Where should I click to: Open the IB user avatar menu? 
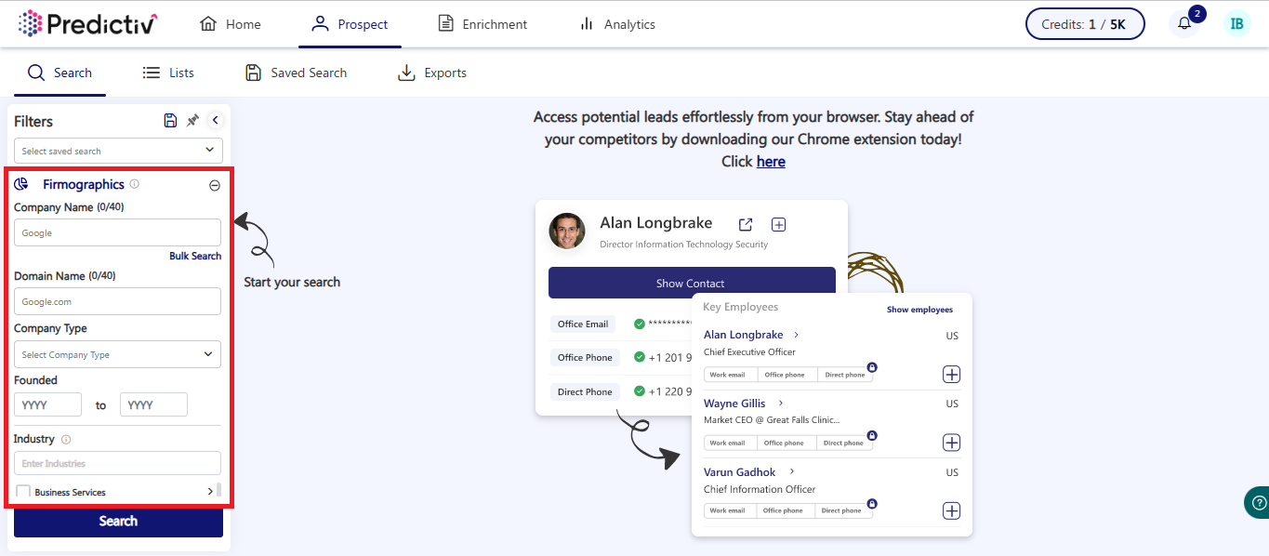pyautogui.click(x=1237, y=24)
